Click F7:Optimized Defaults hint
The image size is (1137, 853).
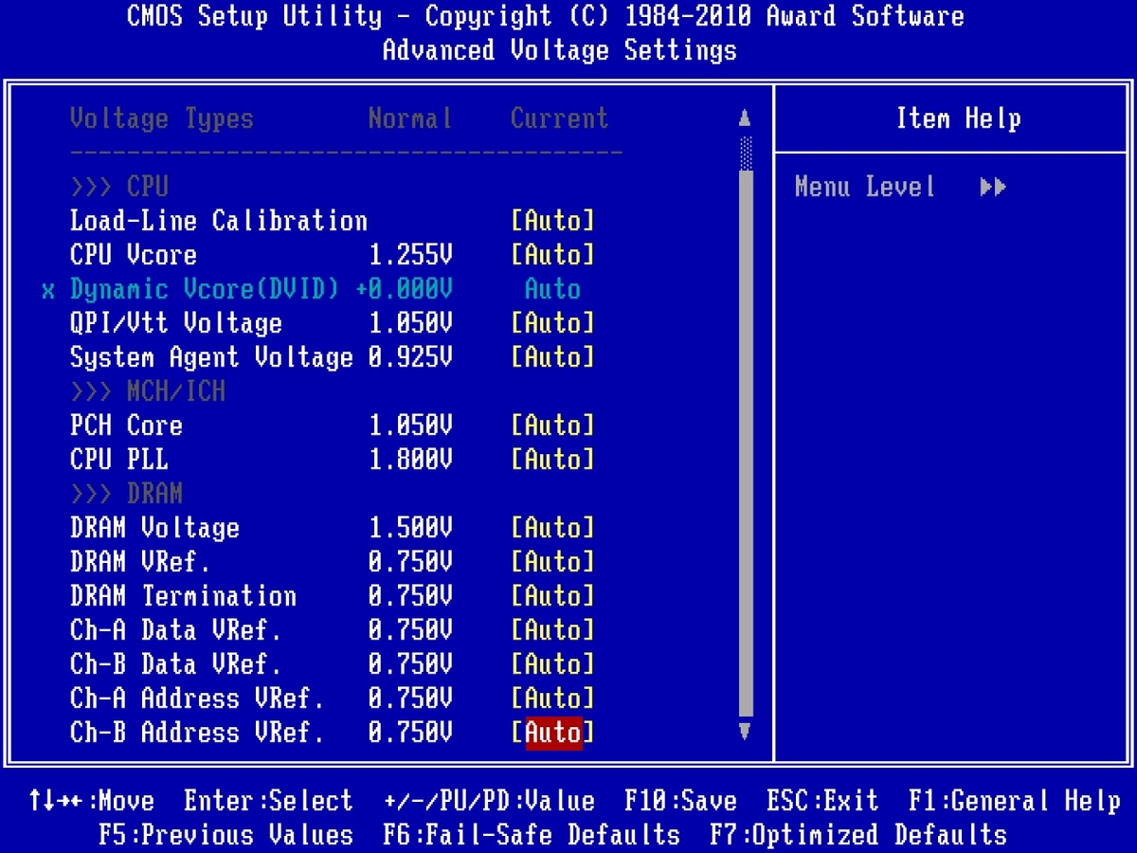point(857,835)
